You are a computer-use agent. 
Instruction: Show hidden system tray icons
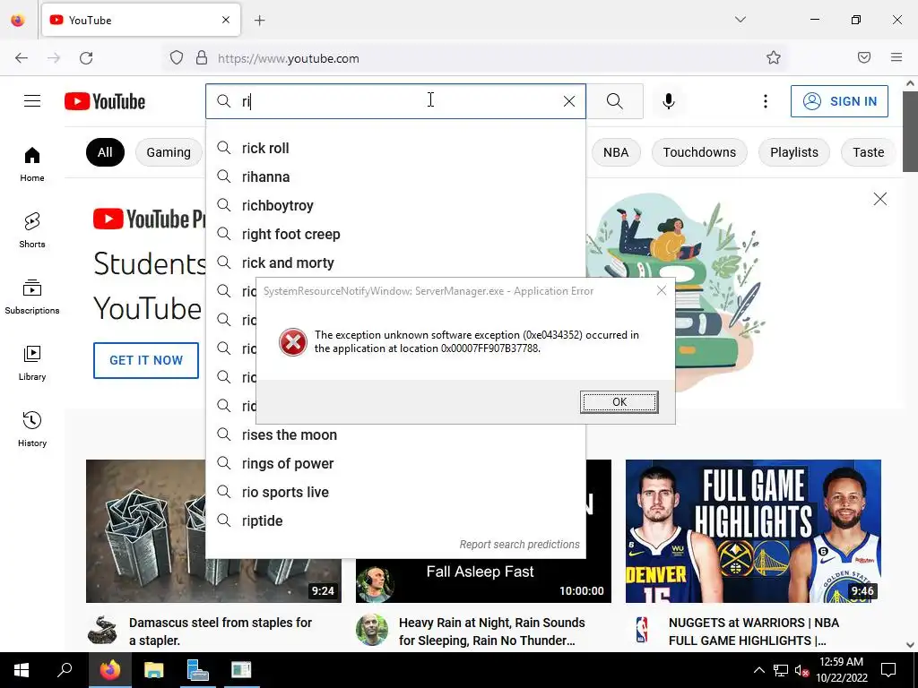[758, 670]
